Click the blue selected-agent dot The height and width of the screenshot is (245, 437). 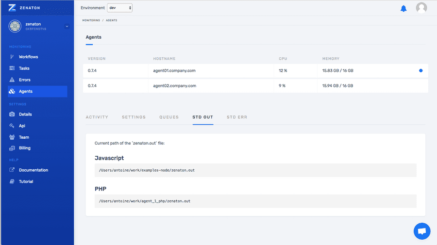pyautogui.click(x=421, y=71)
